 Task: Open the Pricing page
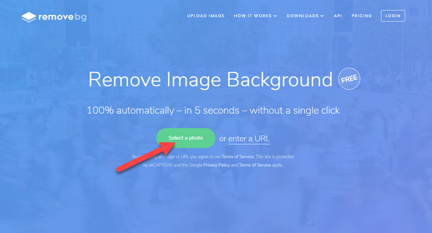coord(361,16)
